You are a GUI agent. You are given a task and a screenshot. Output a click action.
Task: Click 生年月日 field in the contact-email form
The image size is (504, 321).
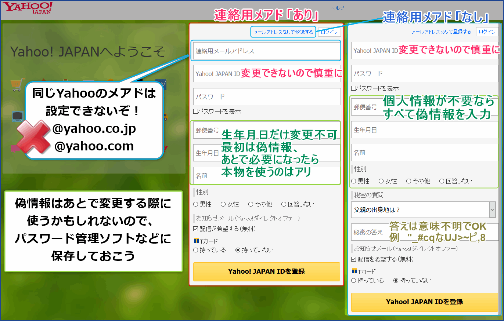(267, 153)
